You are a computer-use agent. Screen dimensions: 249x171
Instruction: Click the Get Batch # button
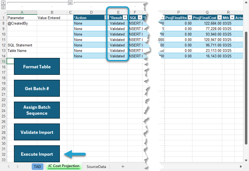(37, 88)
